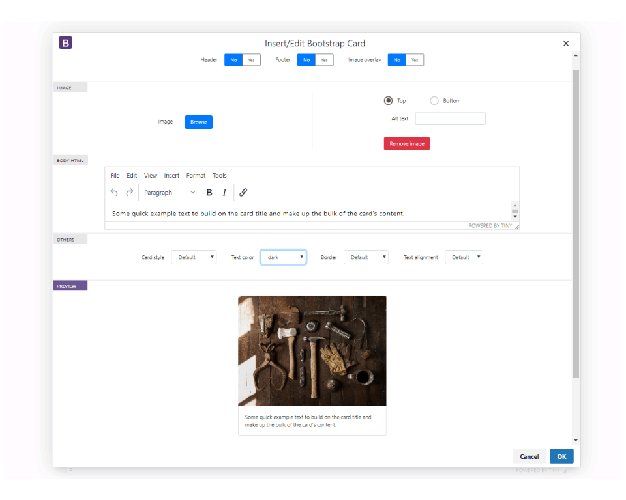Open the Format menu in the body editor
The width and height of the screenshot is (626, 500).
coord(196,175)
